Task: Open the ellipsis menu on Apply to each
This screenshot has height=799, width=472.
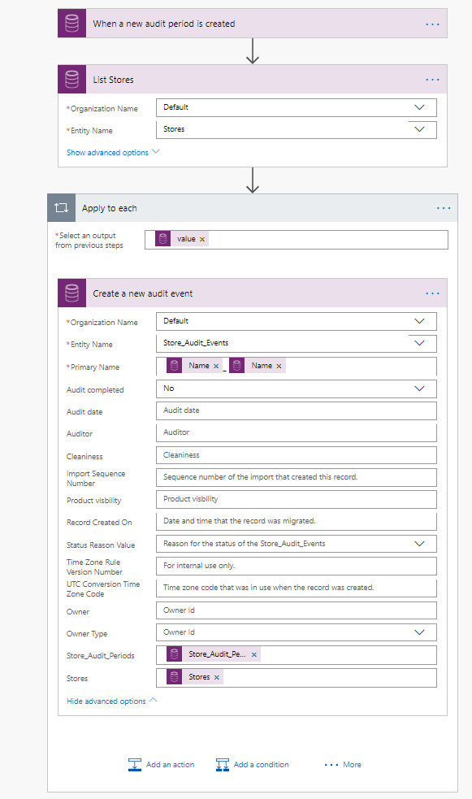Action: (x=444, y=207)
